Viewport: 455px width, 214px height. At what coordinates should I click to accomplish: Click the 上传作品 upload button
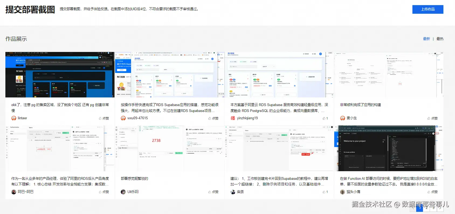click(428, 9)
